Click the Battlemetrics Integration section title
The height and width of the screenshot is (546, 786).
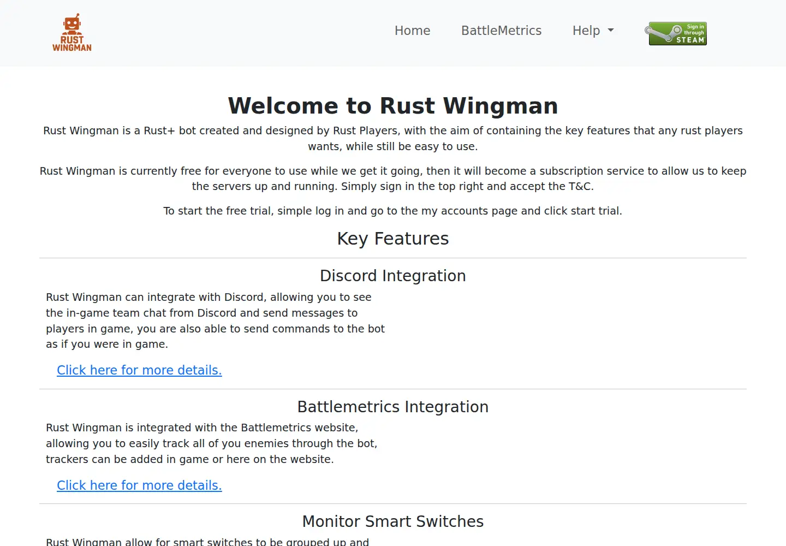pos(393,407)
